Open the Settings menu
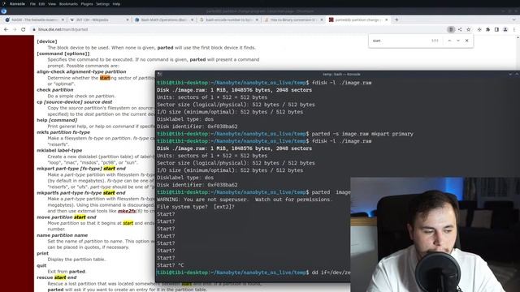520x292 pixels. click(102, 4)
